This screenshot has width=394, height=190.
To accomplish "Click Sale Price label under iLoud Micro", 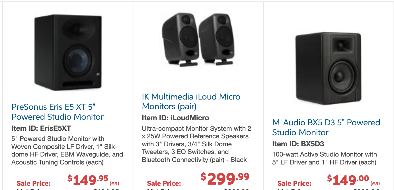I will [x=164, y=183].
